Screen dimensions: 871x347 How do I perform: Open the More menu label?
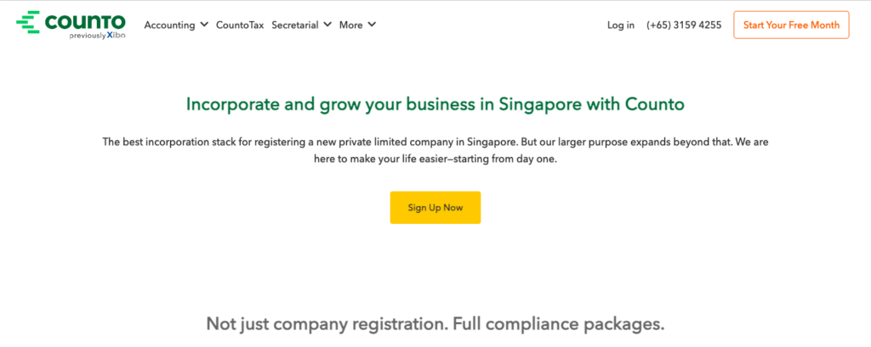coord(350,25)
